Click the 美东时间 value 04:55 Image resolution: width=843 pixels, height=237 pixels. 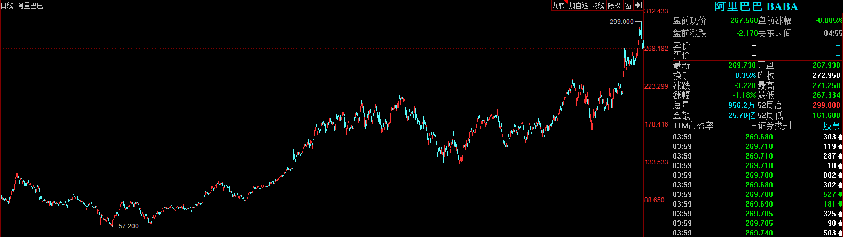click(833, 33)
